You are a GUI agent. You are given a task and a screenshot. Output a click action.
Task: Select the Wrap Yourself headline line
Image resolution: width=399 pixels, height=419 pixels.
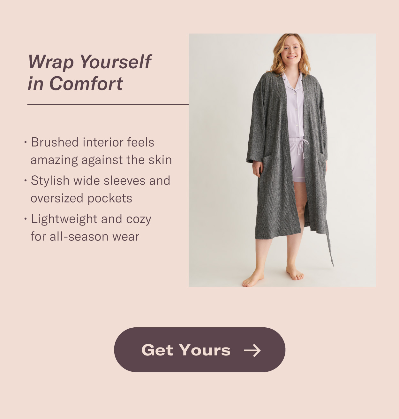(90, 62)
